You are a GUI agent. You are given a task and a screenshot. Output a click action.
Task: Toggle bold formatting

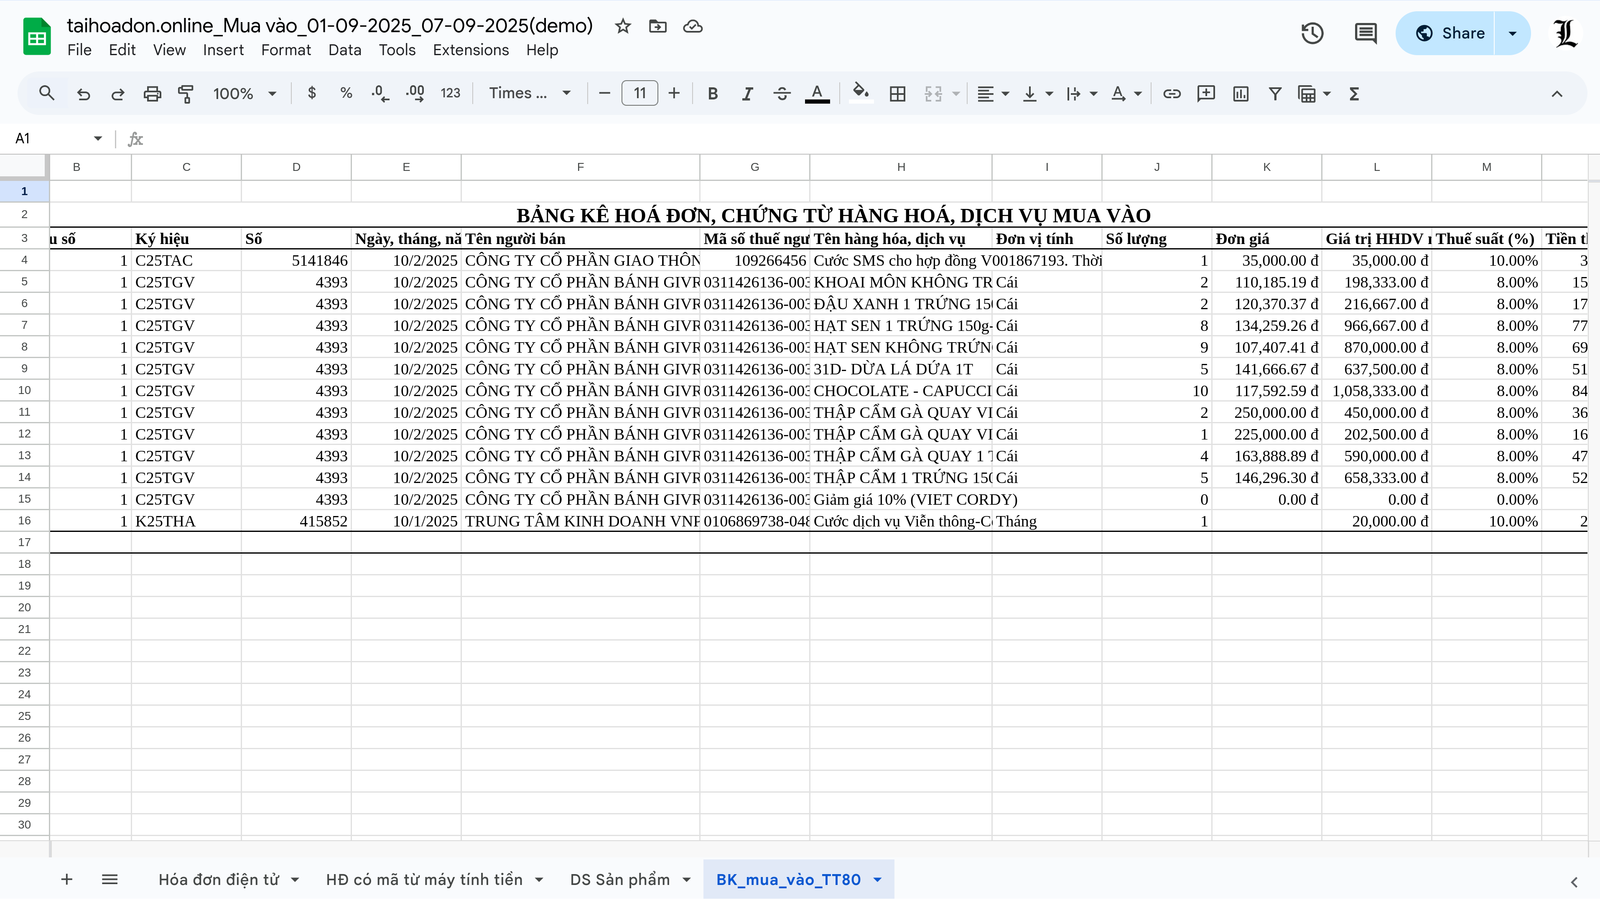pyautogui.click(x=712, y=94)
